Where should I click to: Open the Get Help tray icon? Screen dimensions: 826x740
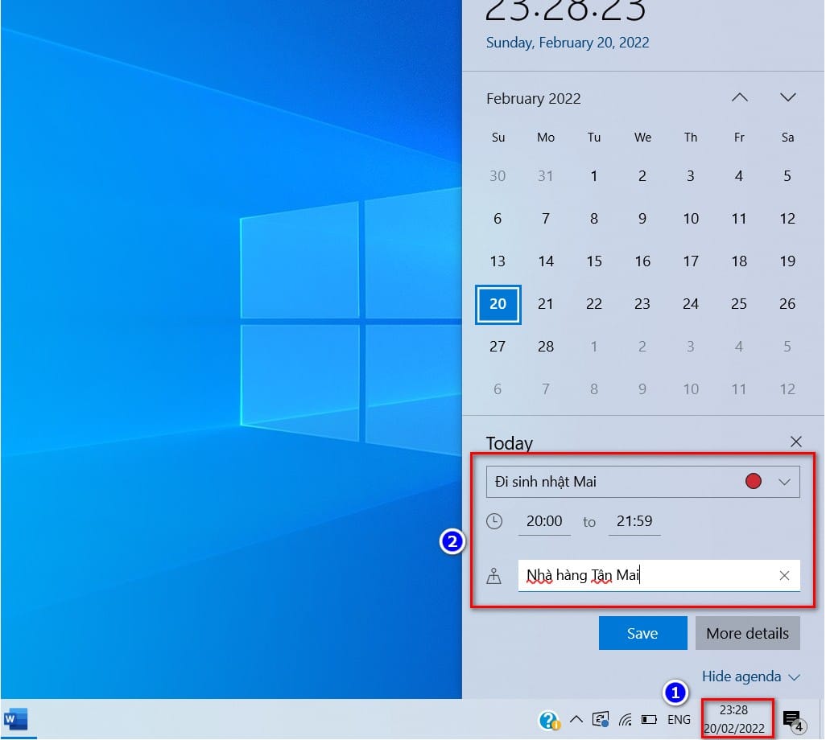(548, 720)
